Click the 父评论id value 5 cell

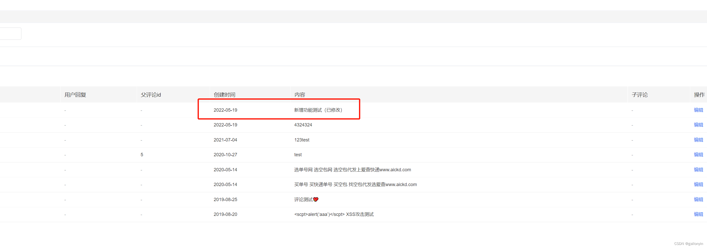[142, 154]
